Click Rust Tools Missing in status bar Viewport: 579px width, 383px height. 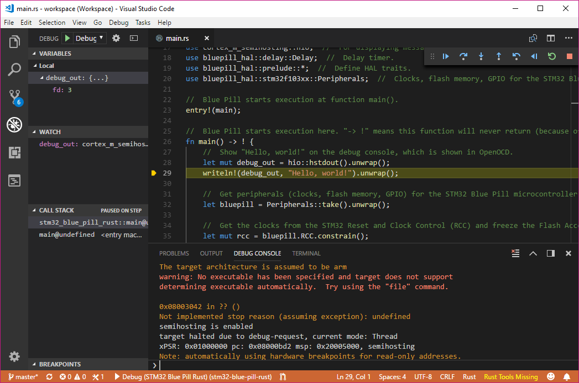point(510,377)
